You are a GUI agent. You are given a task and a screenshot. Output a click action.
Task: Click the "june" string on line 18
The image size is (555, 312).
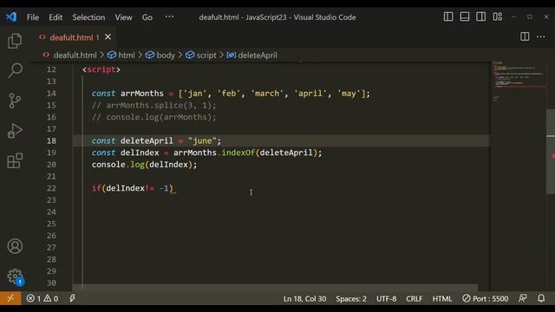[202, 140]
